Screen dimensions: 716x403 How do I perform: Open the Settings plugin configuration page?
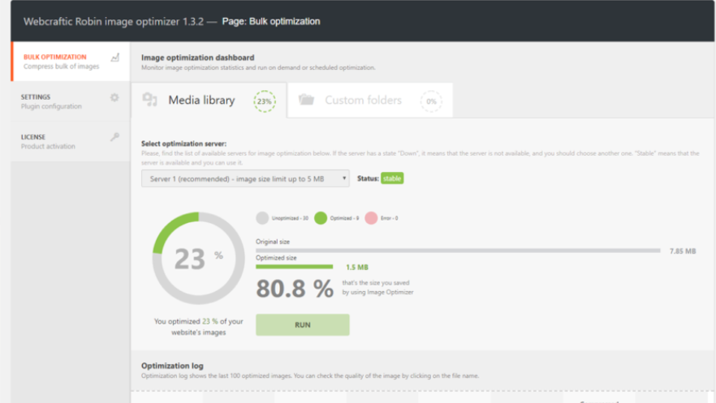(x=71, y=101)
